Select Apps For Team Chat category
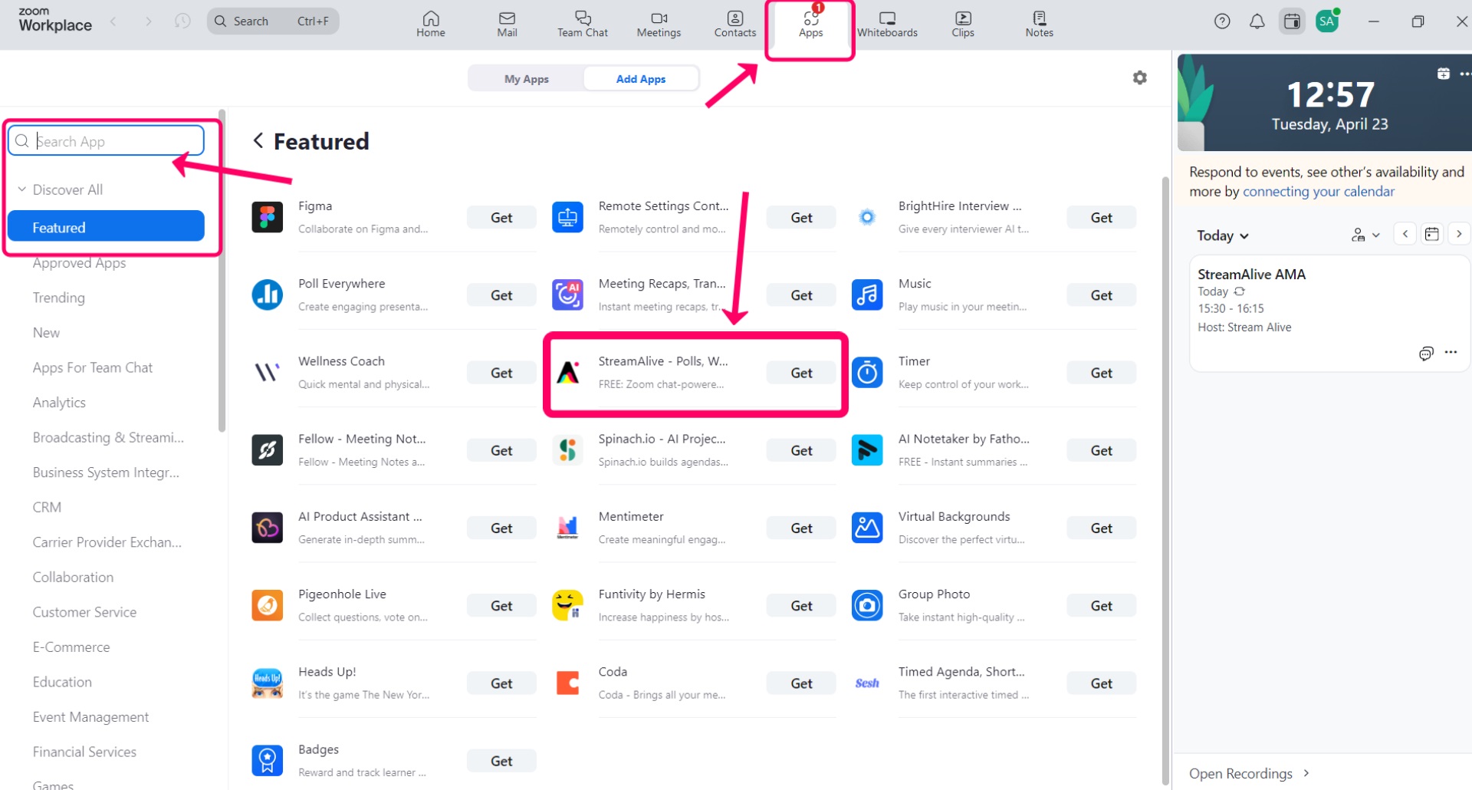 [92, 367]
